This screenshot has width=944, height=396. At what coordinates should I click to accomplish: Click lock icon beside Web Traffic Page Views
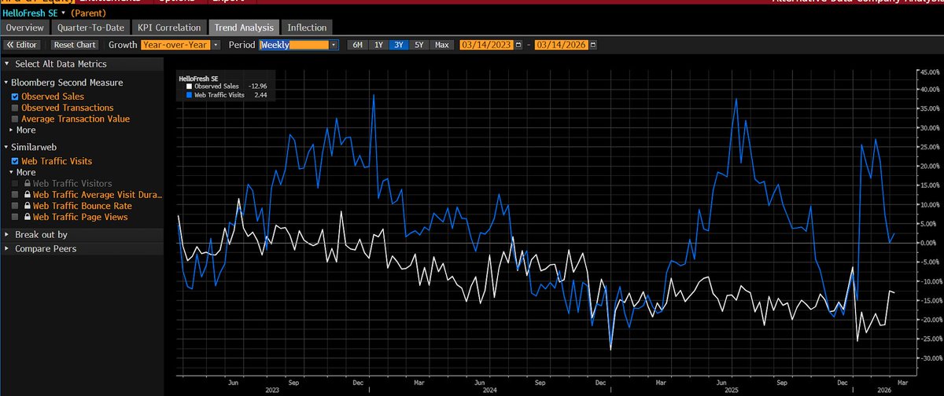click(26, 217)
